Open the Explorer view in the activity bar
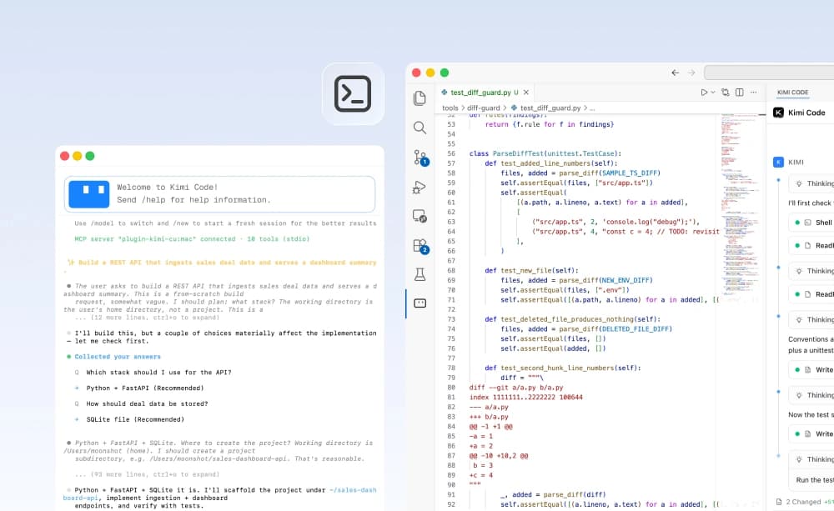The height and width of the screenshot is (511, 834). 420,98
